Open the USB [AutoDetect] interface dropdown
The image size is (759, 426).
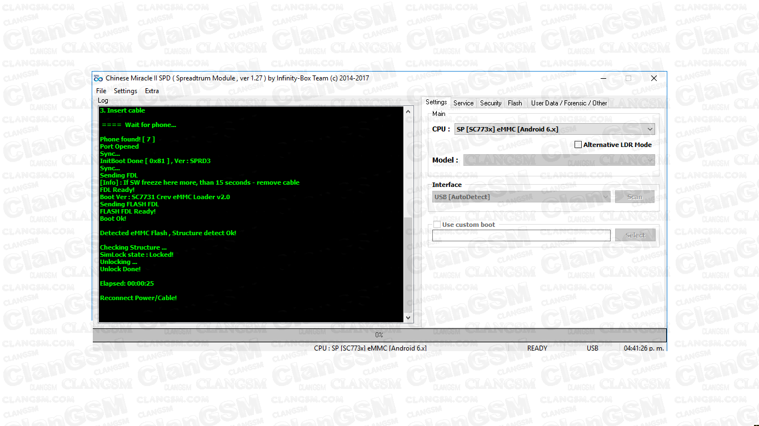(x=521, y=197)
